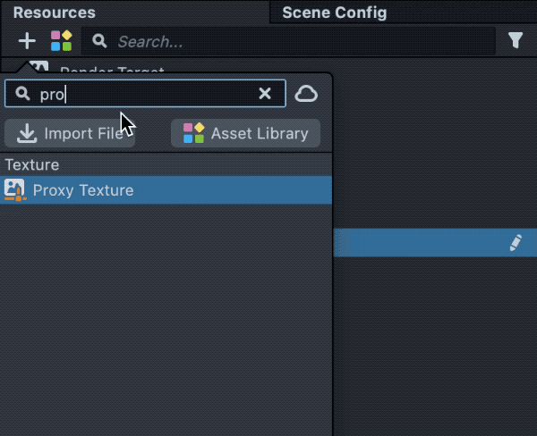Click the colorful icon on Asset Library button
This screenshot has width=537, height=436.
(x=193, y=134)
